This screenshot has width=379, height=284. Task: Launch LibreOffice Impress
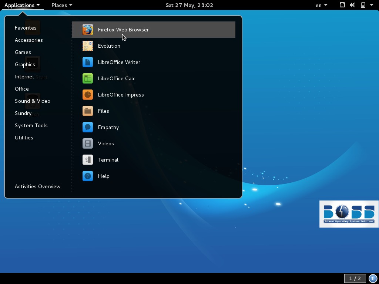(x=121, y=95)
